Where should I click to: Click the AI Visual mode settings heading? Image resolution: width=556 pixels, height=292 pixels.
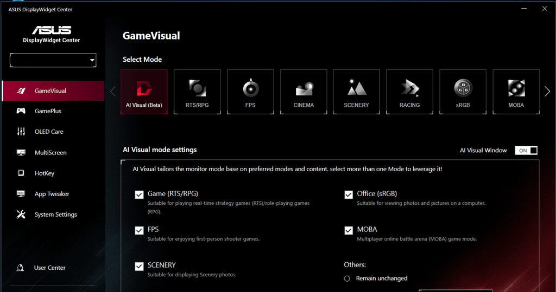[160, 150]
